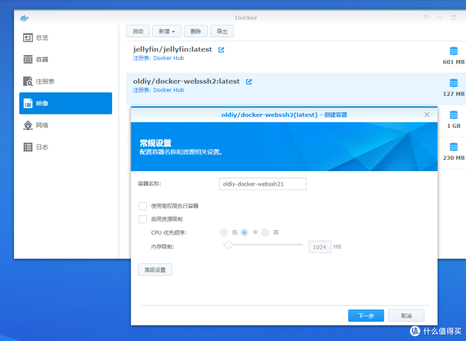The image size is (466, 341).
Task: Click the 导出 export button
Action: [x=222, y=31]
